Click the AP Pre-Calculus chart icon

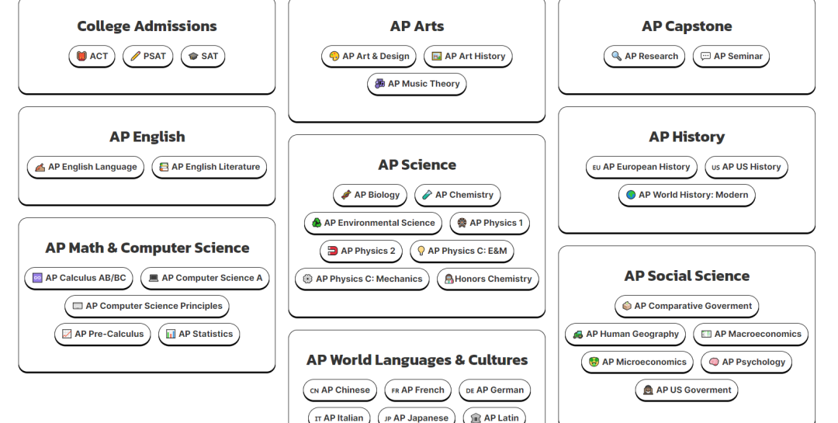pyautogui.click(x=67, y=335)
